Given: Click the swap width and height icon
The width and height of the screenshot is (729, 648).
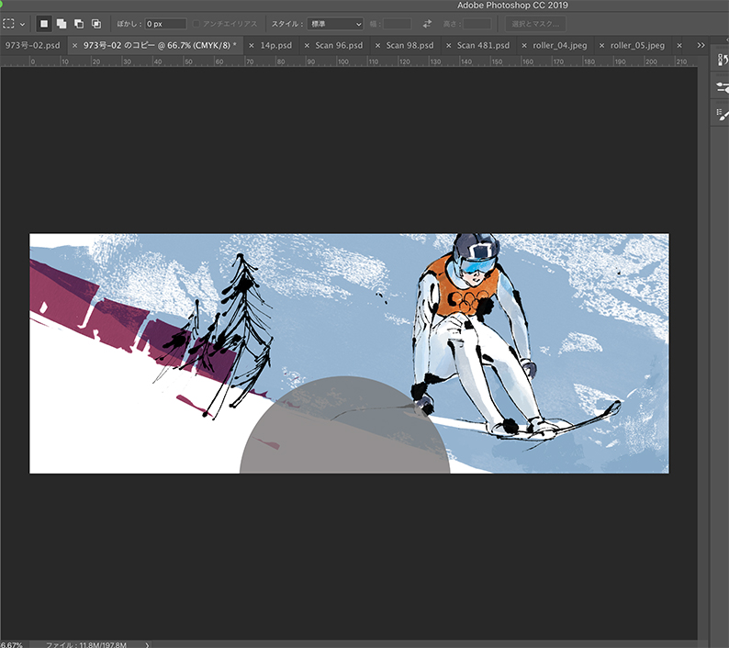Looking at the screenshot, I should 427,23.
